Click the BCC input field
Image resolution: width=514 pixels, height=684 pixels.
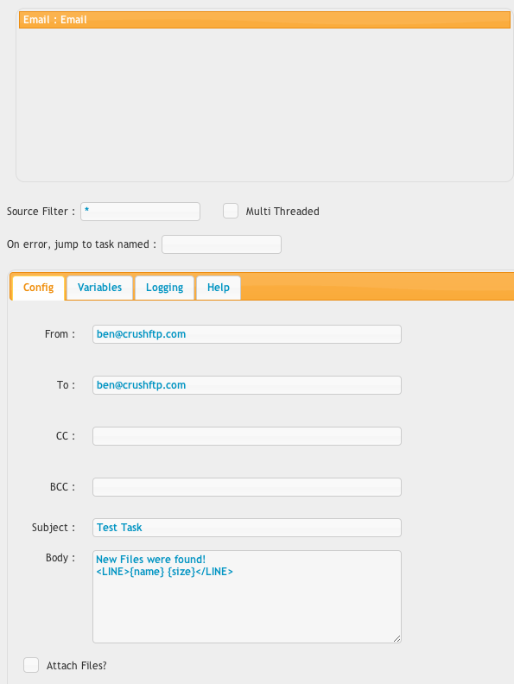coord(247,487)
